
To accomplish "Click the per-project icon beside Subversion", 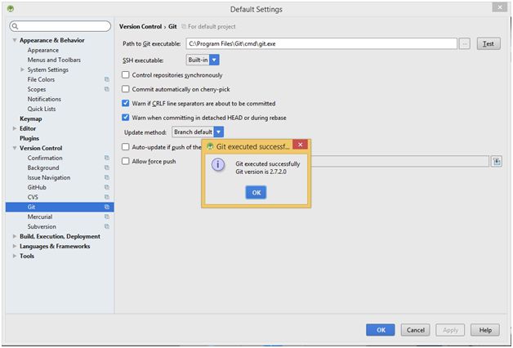I will (x=107, y=226).
